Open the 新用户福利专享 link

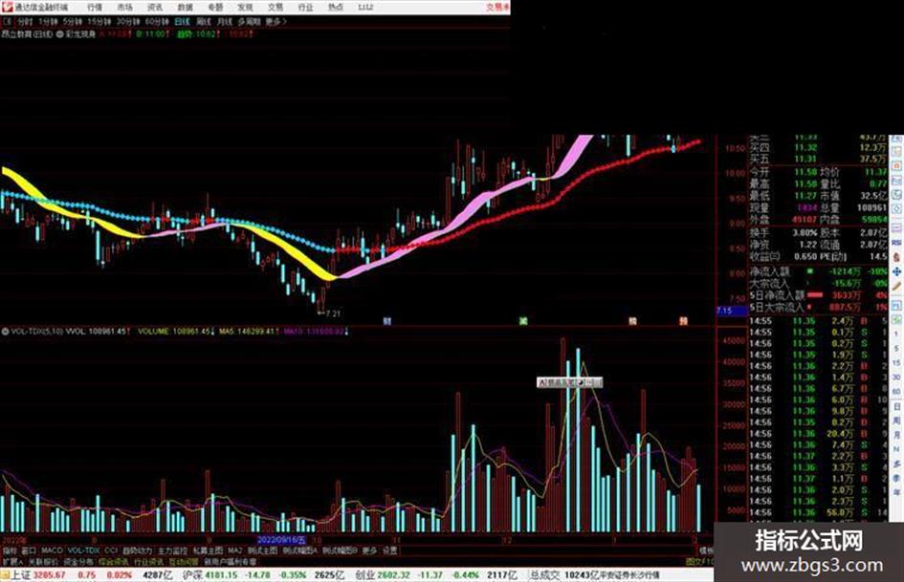pyautogui.click(x=230, y=561)
